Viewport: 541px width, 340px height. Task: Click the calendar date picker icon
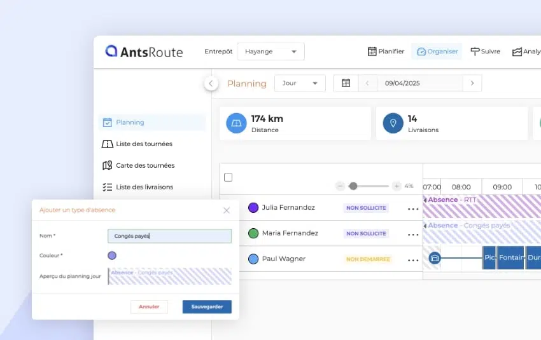(x=346, y=83)
